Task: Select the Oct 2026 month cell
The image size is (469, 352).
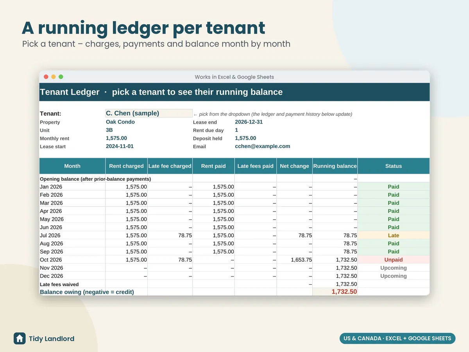Action: coord(72,260)
